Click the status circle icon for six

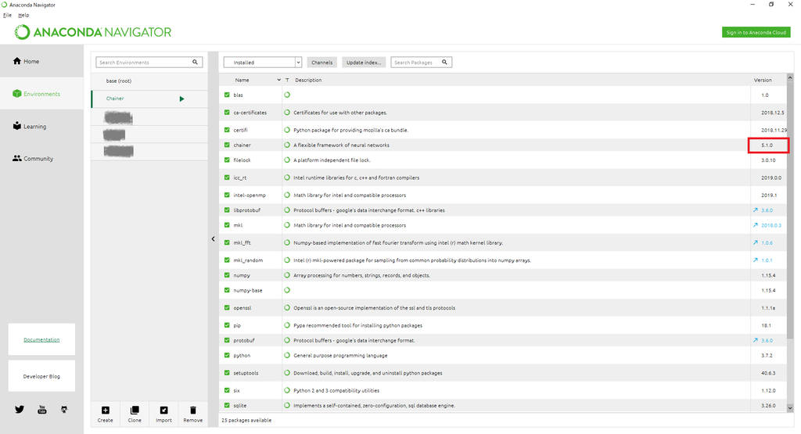tap(287, 390)
